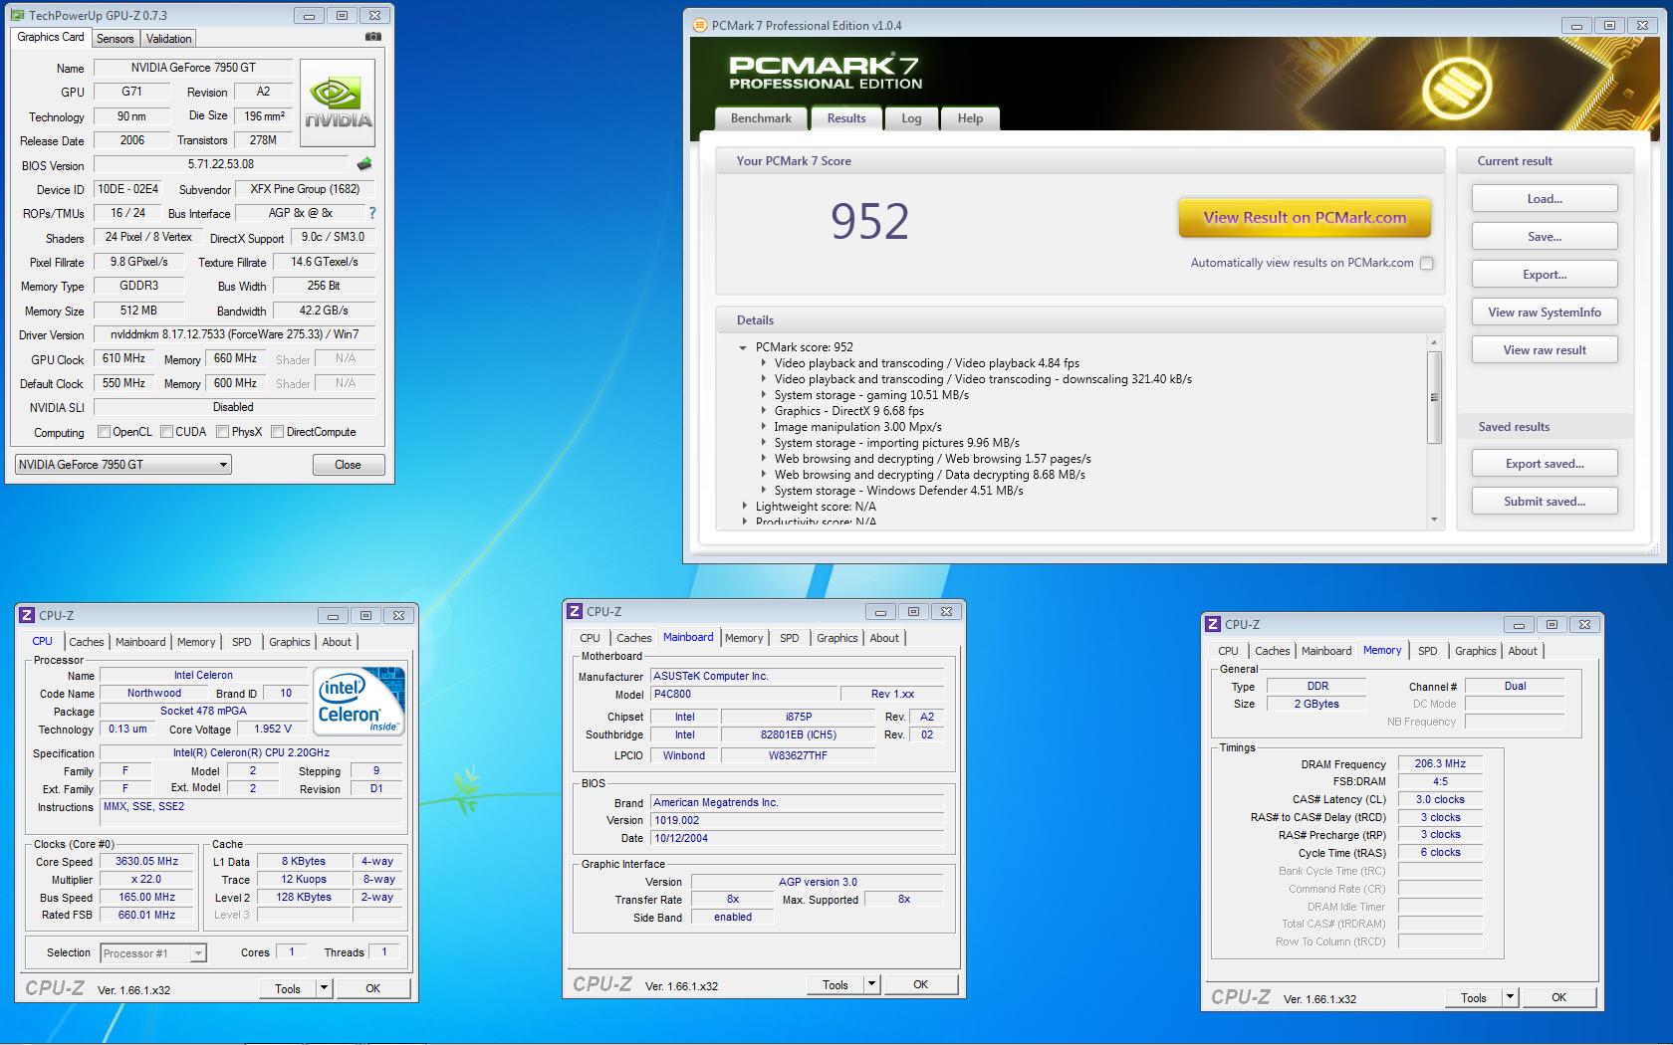Toggle the CUDA checkbox
The width and height of the screenshot is (1673, 1045).
tap(166, 432)
